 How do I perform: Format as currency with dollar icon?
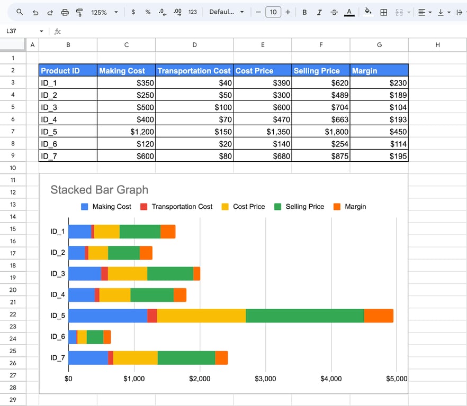(133, 12)
